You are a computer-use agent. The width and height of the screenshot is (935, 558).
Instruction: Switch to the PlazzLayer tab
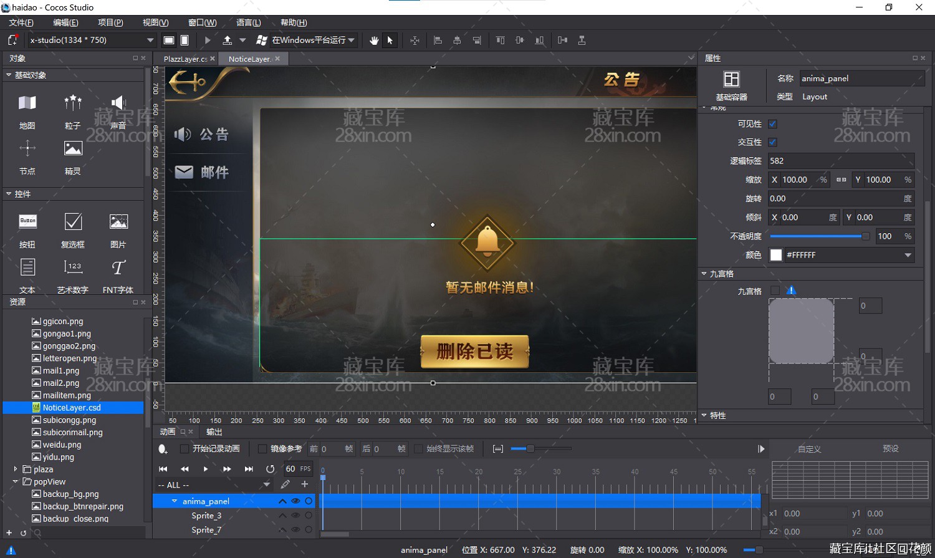tap(185, 59)
